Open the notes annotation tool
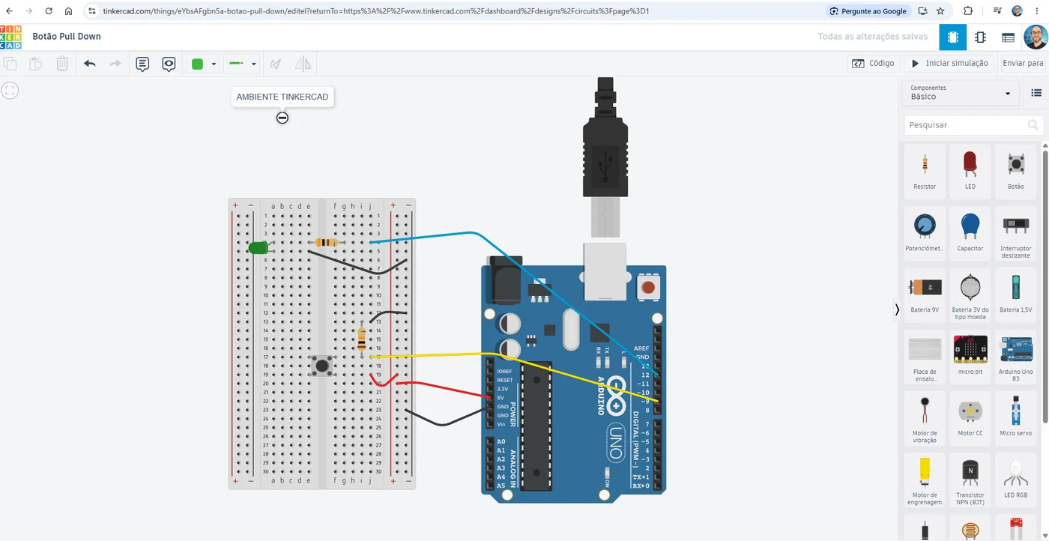This screenshot has width=1049, height=541. pyautogui.click(x=142, y=64)
